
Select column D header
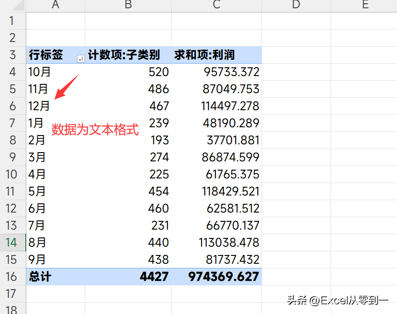tap(296, 5)
